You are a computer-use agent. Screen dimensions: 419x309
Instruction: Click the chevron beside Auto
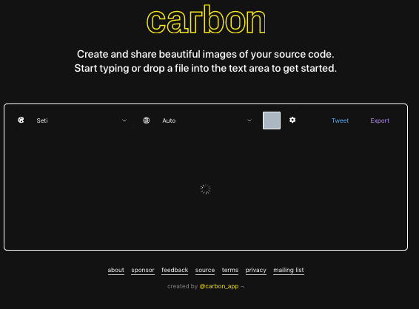(x=249, y=120)
